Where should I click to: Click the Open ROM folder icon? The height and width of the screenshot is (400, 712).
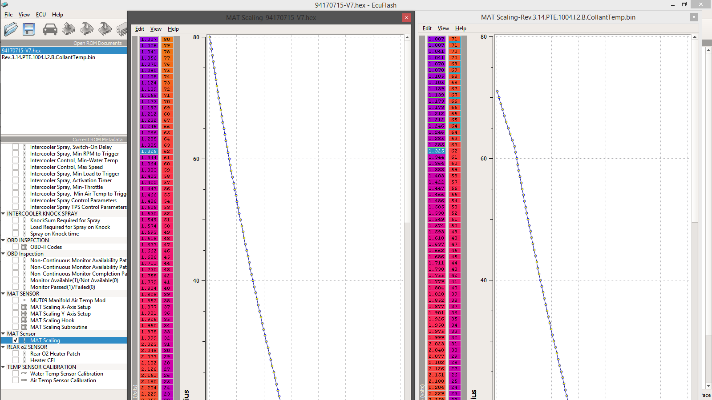tap(11, 29)
